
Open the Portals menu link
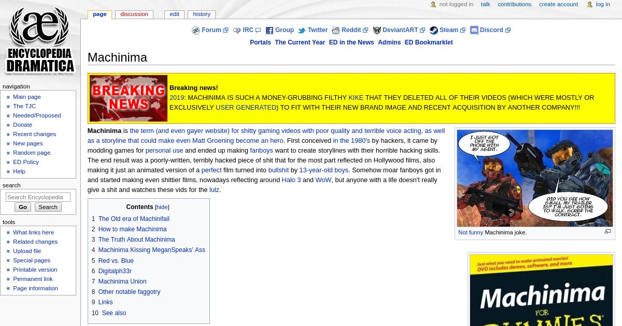point(260,42)
